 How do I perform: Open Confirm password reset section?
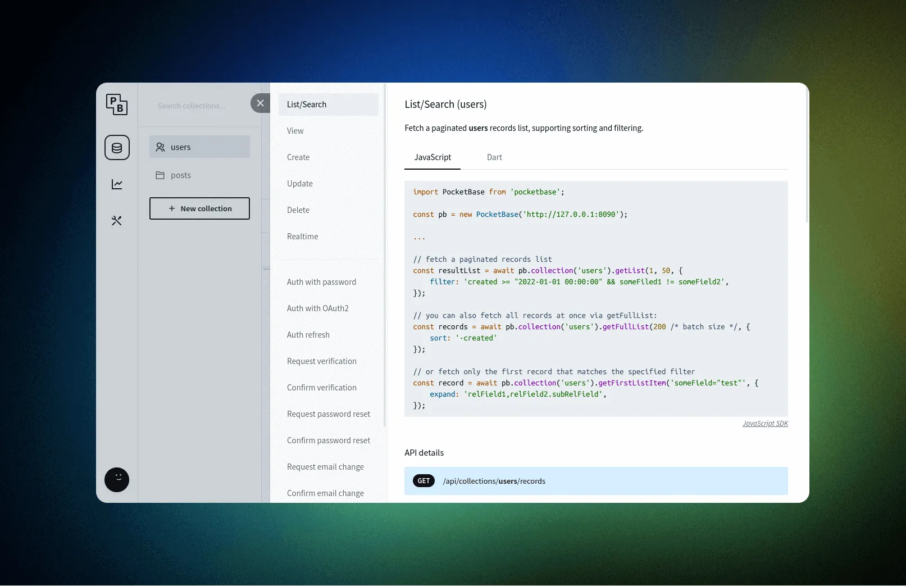[329, 440]
